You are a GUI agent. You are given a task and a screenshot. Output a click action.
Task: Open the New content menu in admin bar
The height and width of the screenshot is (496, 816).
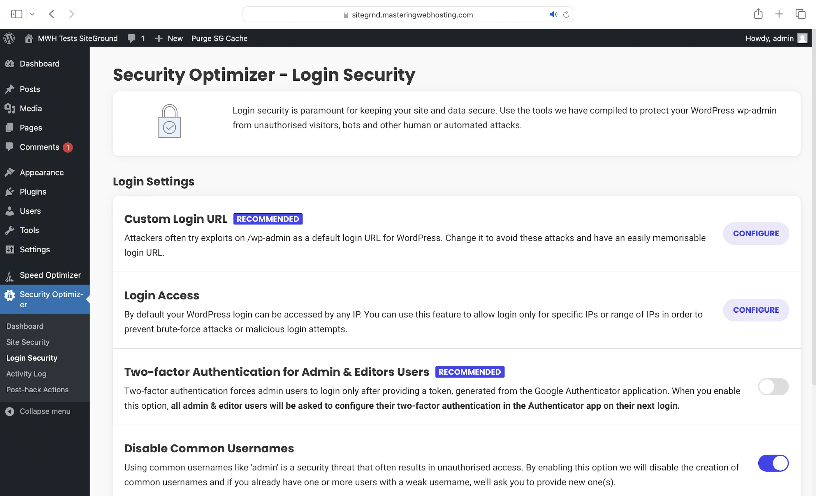click(x=169, y=38)
